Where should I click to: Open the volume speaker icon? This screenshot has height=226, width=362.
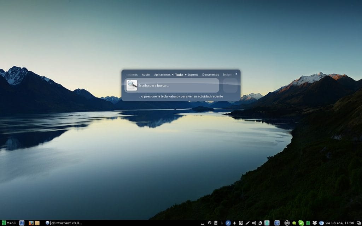[x=254, y=223]
